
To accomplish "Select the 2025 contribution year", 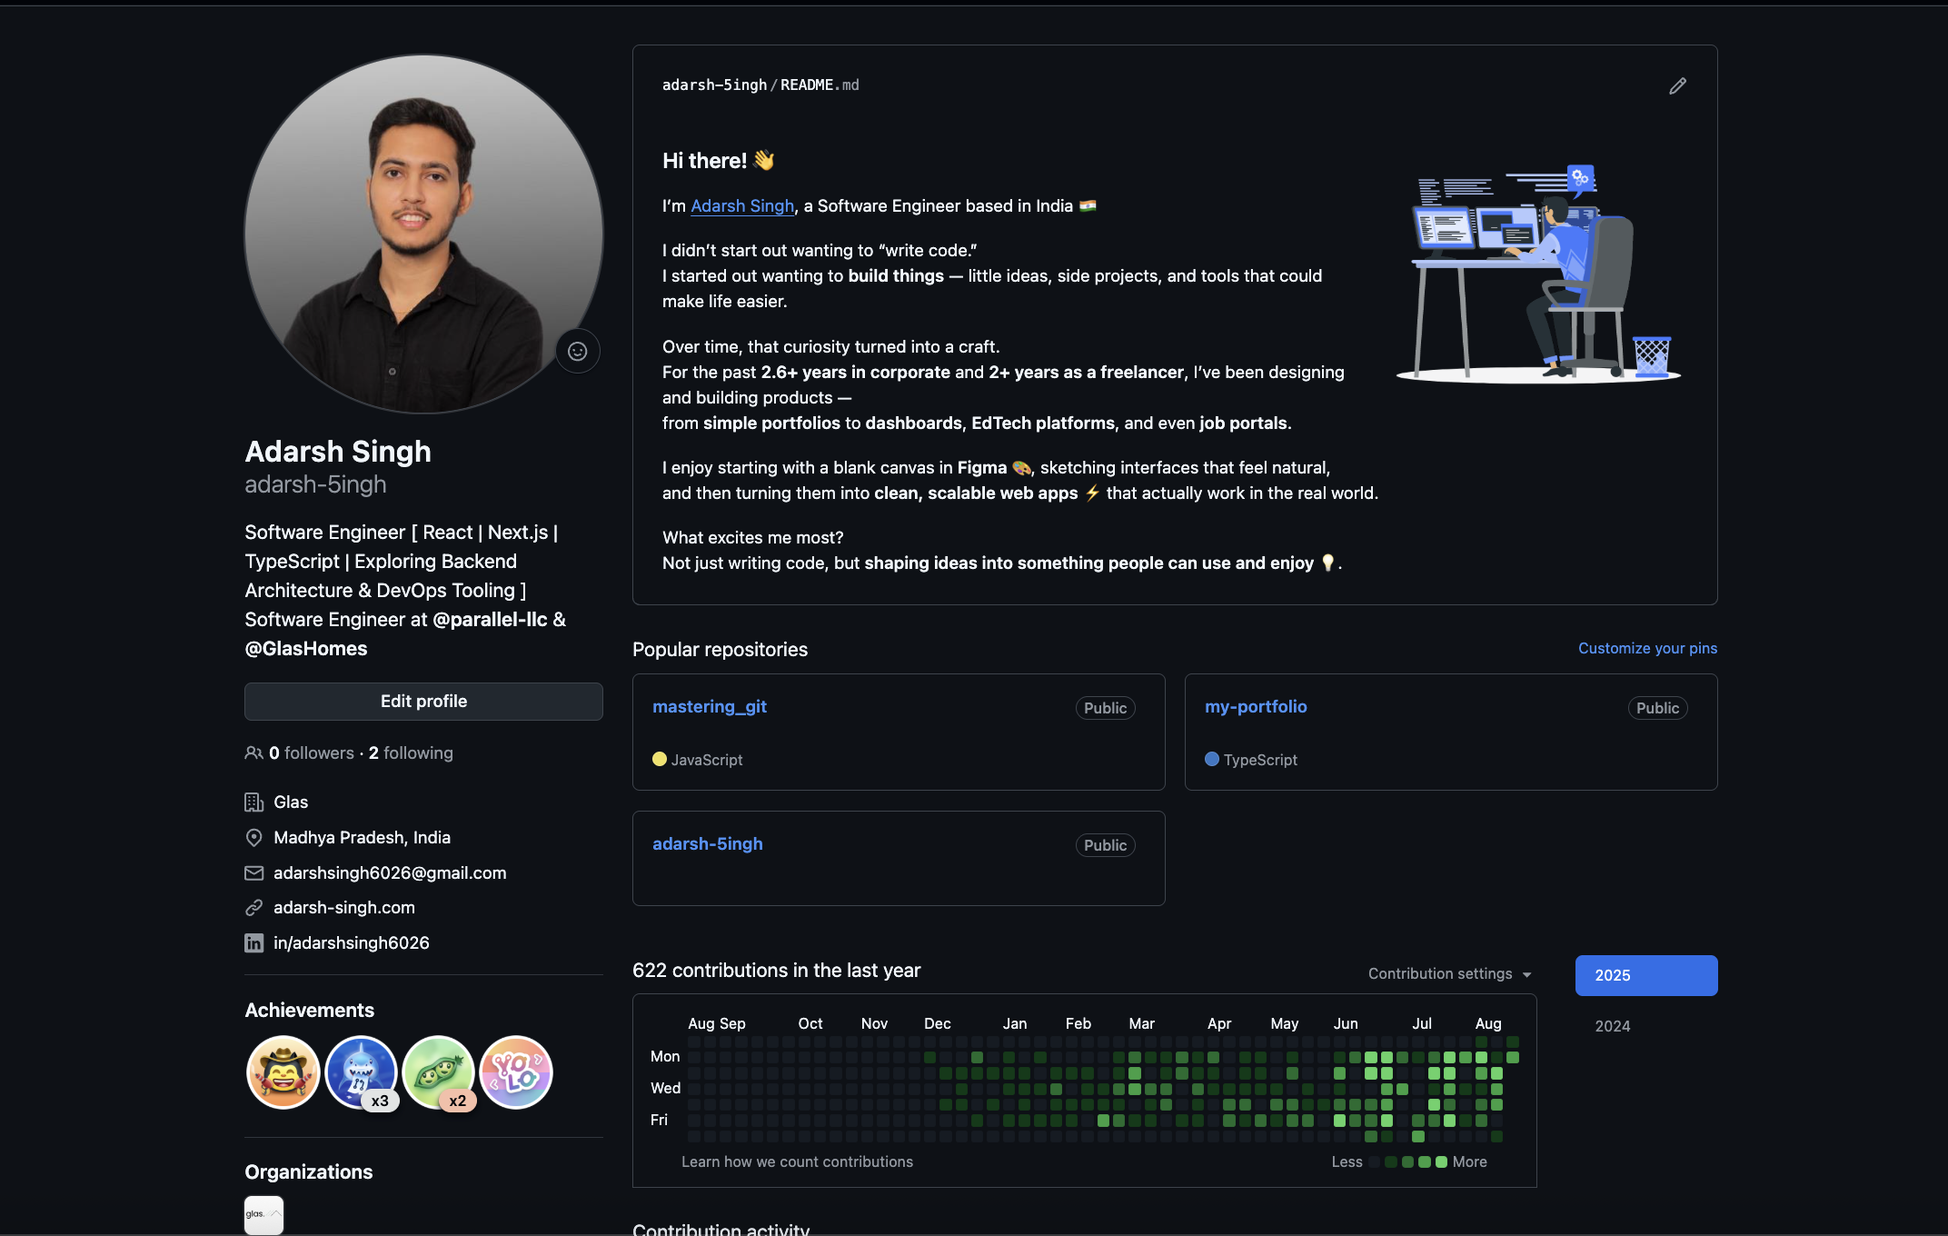I will (x=1645, y=975).
